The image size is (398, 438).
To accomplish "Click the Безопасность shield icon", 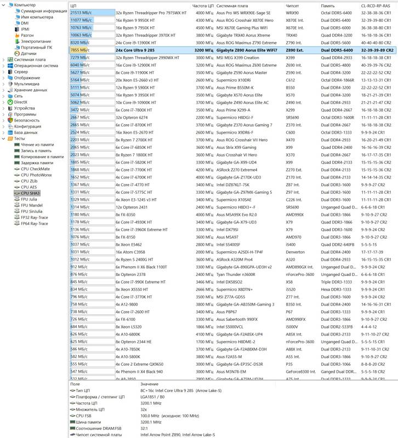I will [10, 120].
